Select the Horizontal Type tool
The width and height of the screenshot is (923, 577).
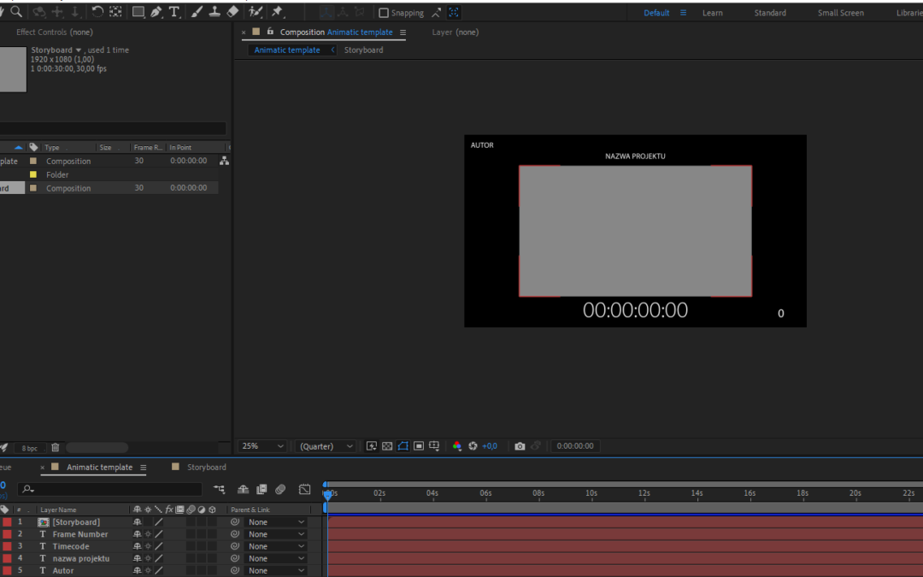click(174, 12)
